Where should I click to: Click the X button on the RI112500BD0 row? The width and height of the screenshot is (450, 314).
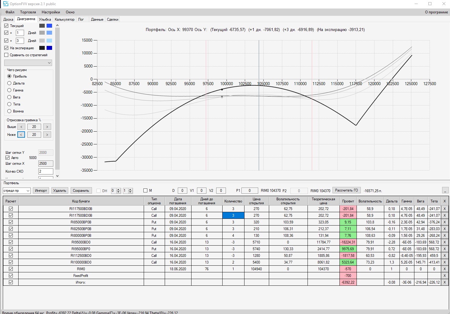[445, 256]
